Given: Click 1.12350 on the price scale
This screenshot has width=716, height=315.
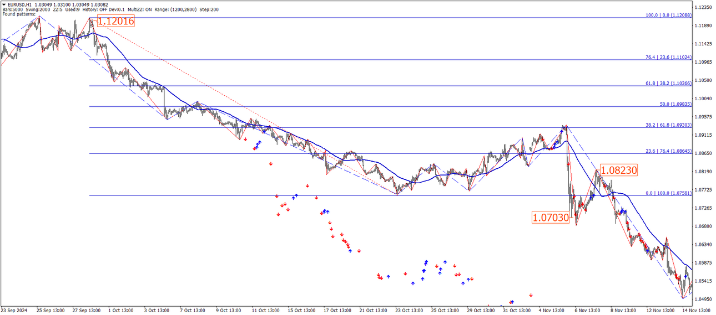Looking at the screenshot, I should point(704,7).
